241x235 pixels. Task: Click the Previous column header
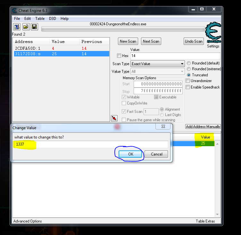pos(94,42)
